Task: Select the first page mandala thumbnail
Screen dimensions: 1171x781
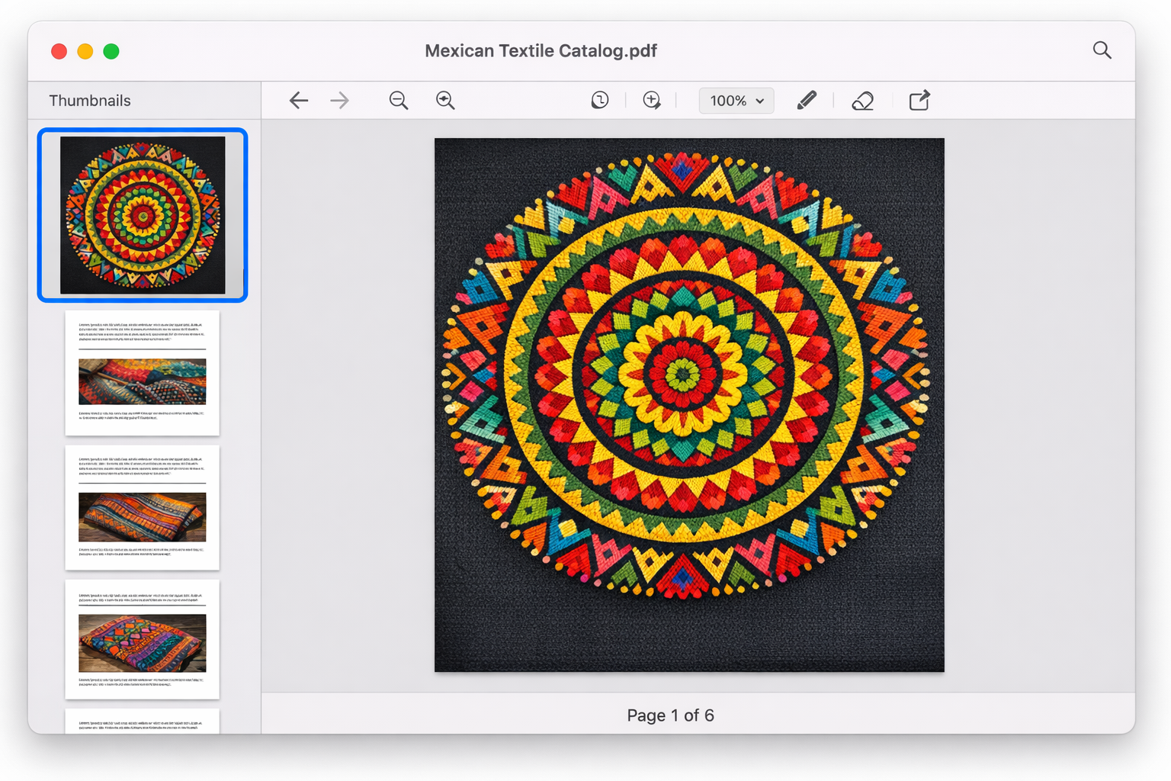Action: click(x=143, y=215)
